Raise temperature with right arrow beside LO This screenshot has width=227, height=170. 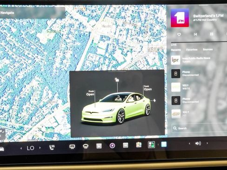pyautogui.click(x=40, y=148)
